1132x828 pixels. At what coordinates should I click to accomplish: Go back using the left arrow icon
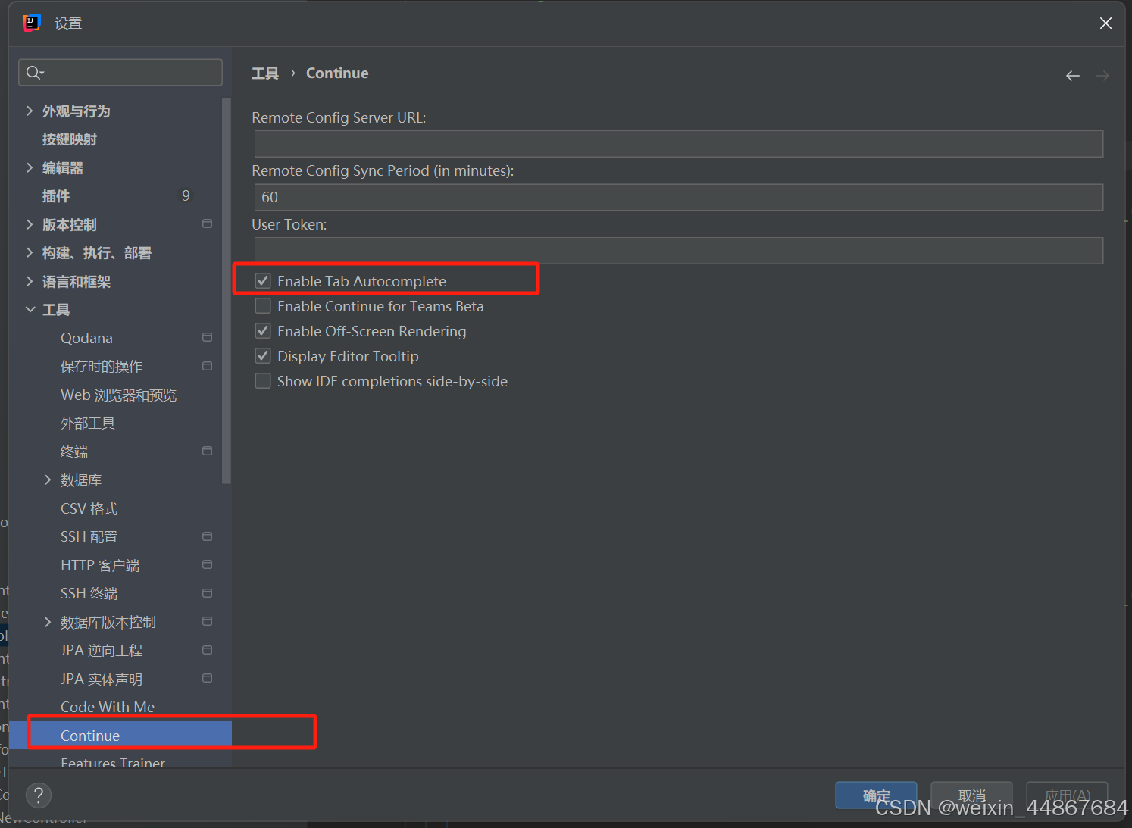(1073, 76)
